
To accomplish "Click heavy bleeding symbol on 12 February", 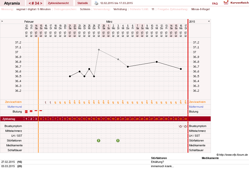I will tap(26, 112).
